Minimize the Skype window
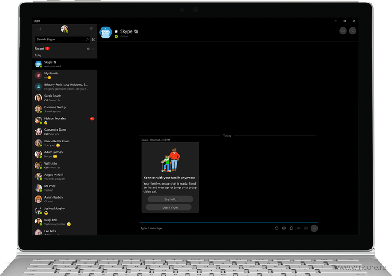This screenshot has height=276, width=392. [x=335, y=21]
